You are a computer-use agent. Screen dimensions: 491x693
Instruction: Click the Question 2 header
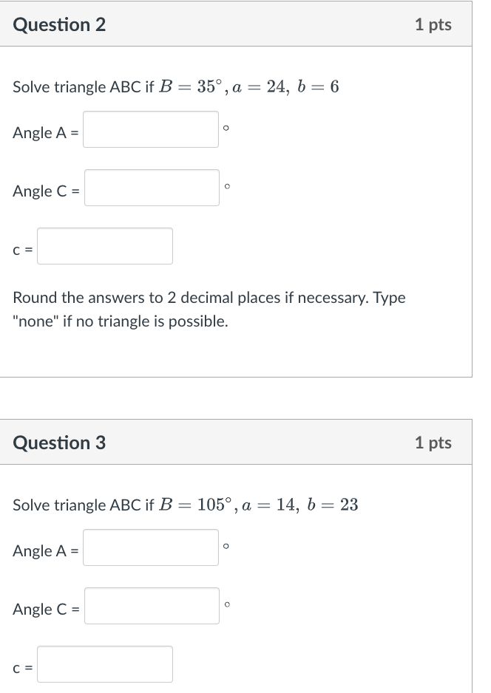click(x=58, y=24)
